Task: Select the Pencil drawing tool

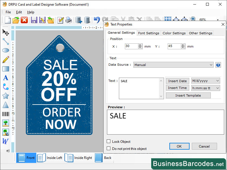Action: pos(6,59)
